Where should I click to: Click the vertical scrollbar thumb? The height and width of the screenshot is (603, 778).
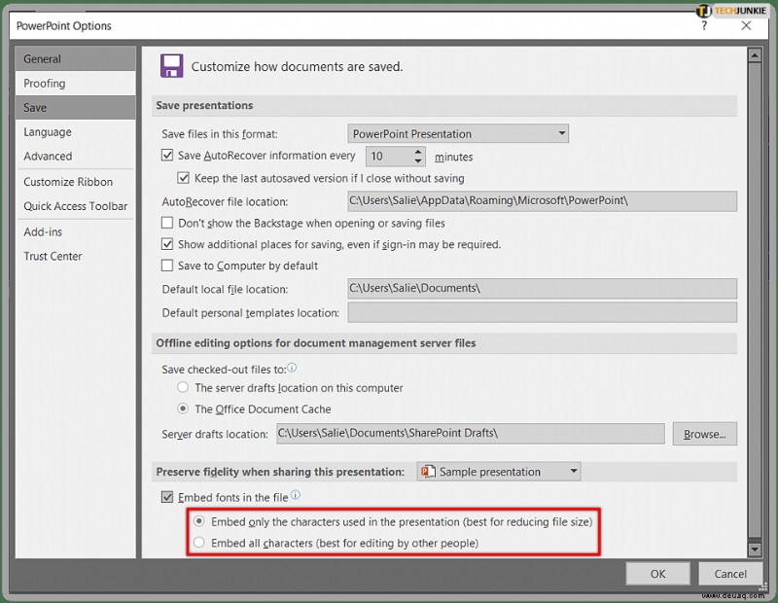pyautogui.click(x=755, y=301)
